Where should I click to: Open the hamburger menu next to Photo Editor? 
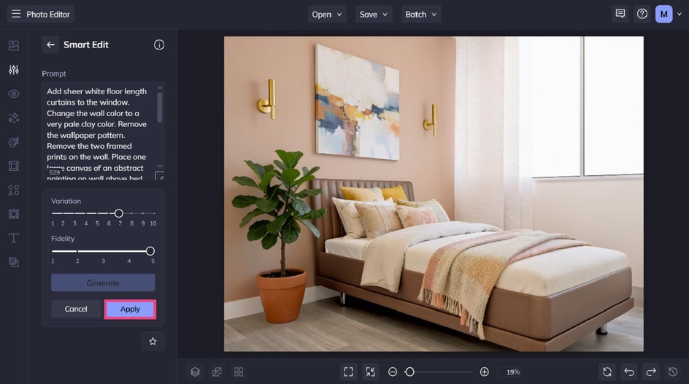[16, 14]
